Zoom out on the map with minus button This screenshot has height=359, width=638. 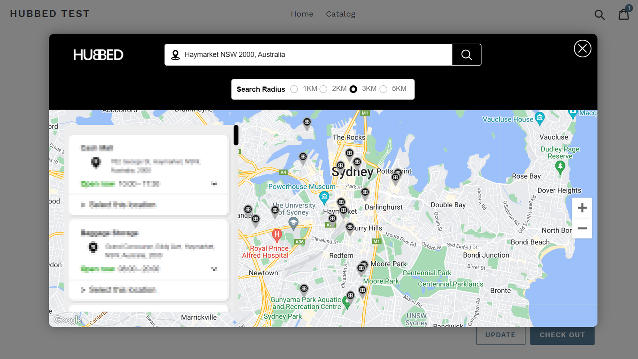[582, 229]
